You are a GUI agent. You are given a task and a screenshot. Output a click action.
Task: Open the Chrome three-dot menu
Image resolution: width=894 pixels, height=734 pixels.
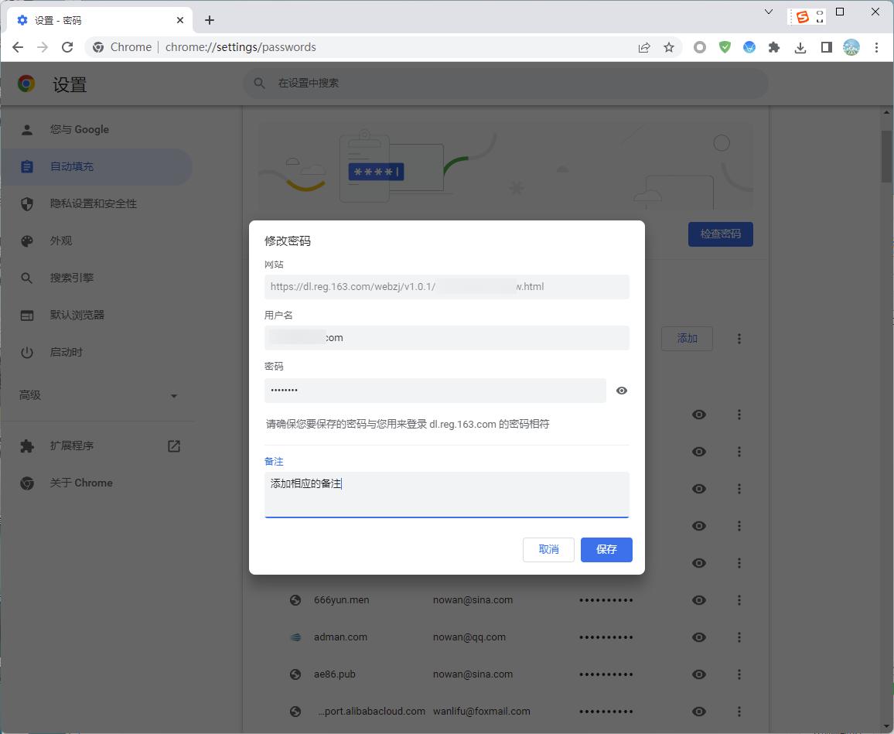coord(876,47)
